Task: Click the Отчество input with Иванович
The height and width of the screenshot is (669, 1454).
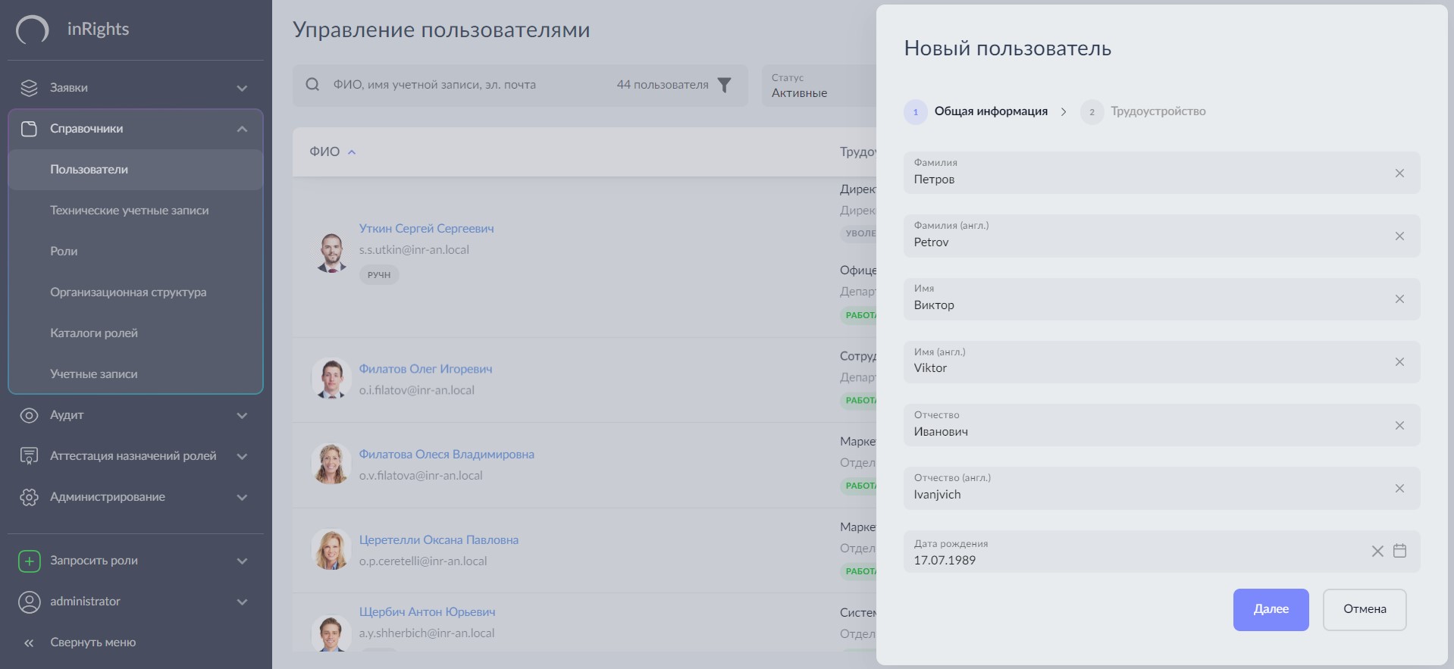Action: [x=1161, y=425]
